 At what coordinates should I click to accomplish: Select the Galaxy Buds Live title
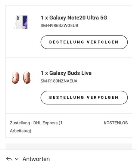pyautogui.click(x=66, y=73)
